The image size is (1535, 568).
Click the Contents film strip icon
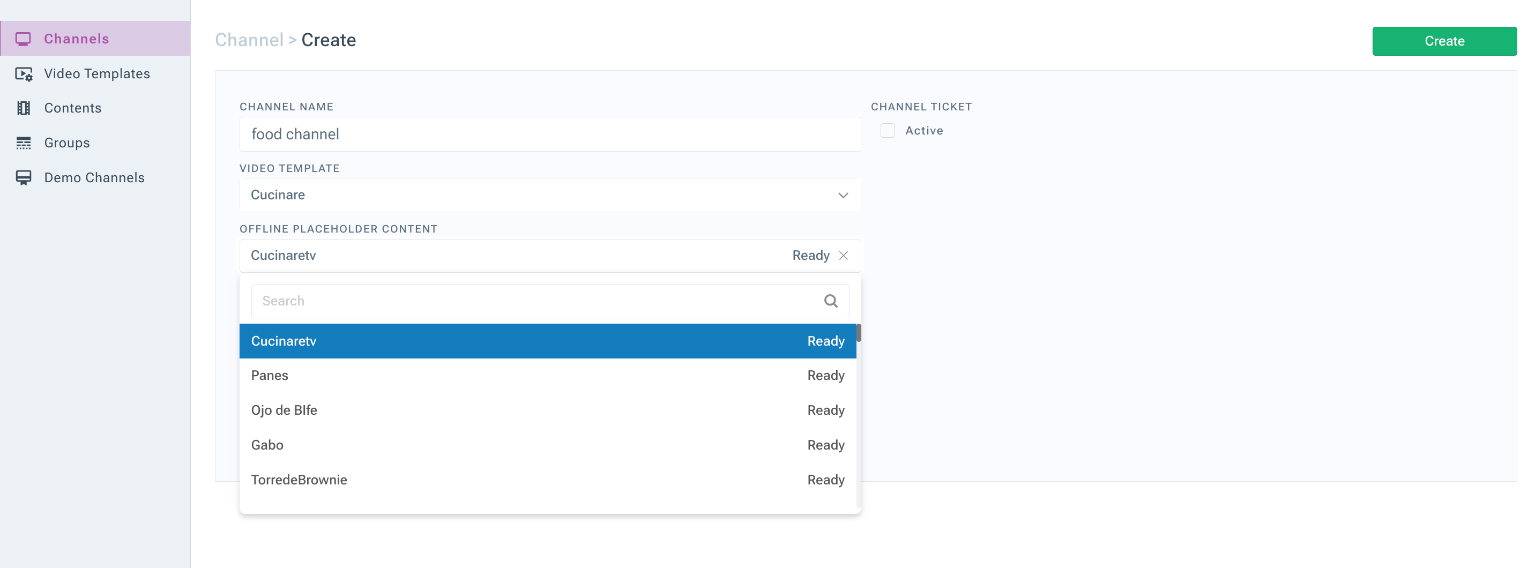click(x=23, y=108)
